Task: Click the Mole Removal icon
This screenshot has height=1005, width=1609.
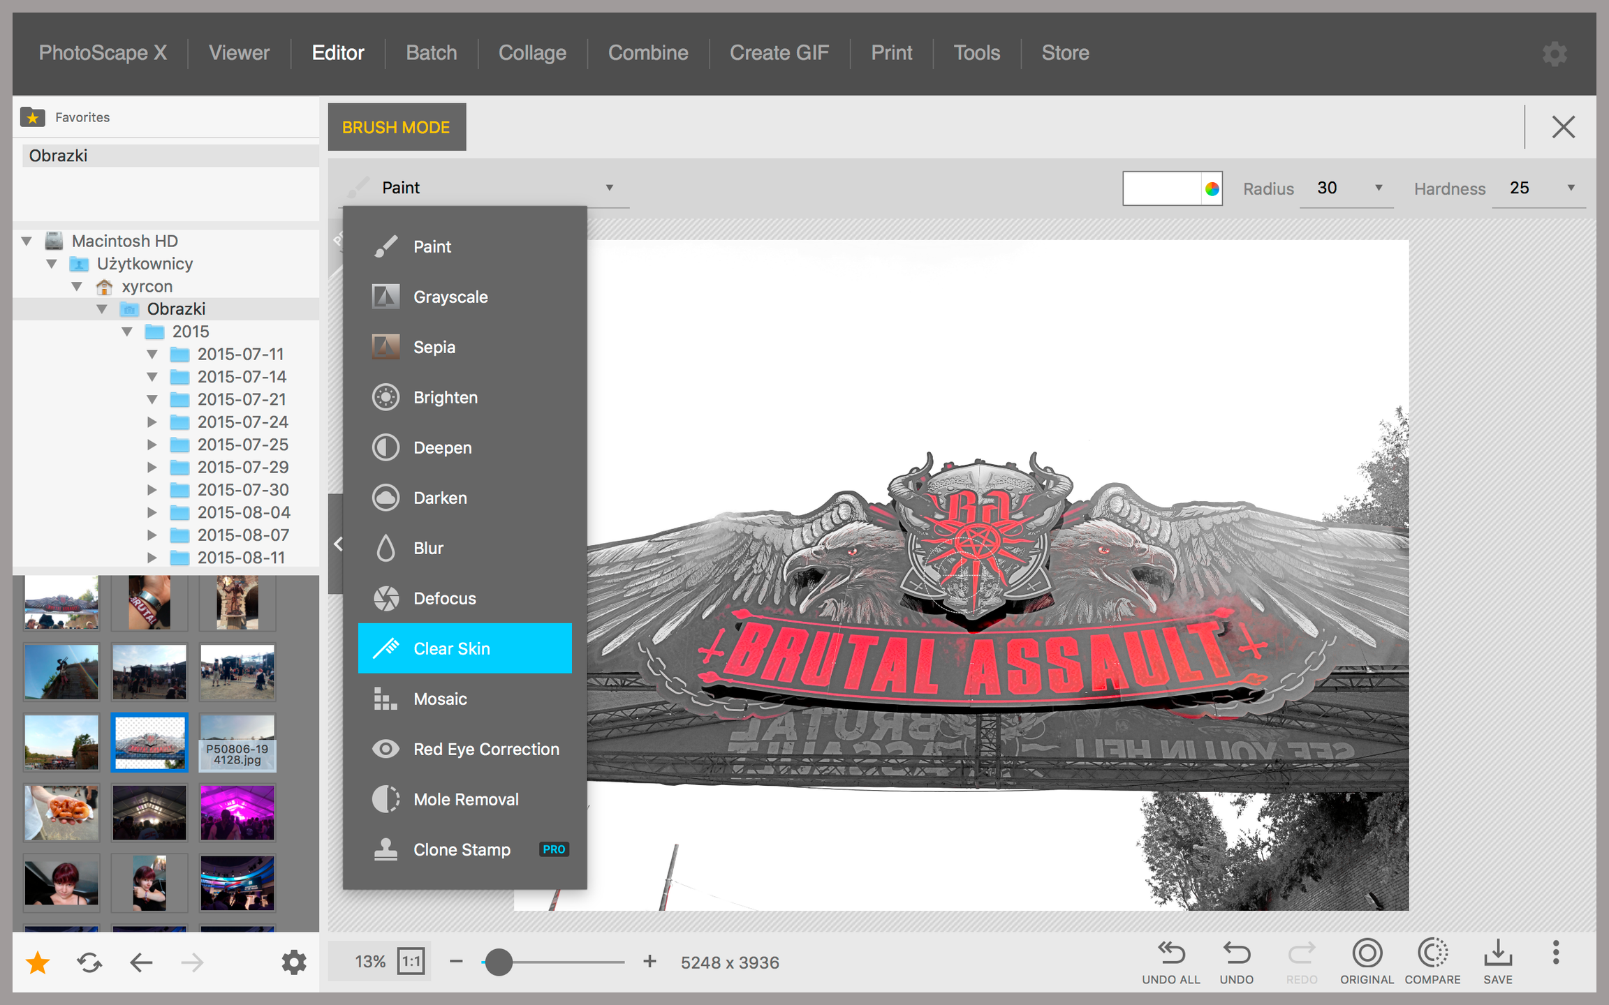Action: [x=385, y=799]
